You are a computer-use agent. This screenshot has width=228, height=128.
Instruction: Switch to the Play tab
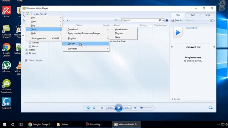pos(178,15)
